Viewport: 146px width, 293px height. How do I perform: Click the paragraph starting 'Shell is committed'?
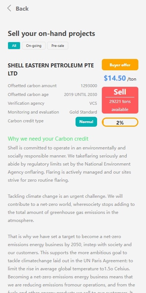coord(69,164)
